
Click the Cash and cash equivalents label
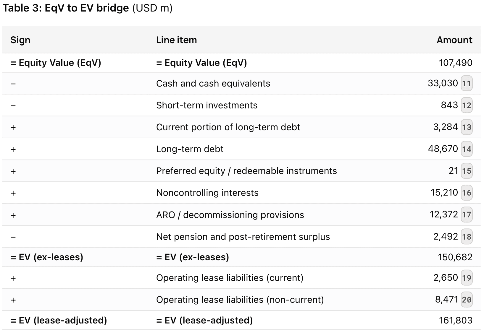213,84
